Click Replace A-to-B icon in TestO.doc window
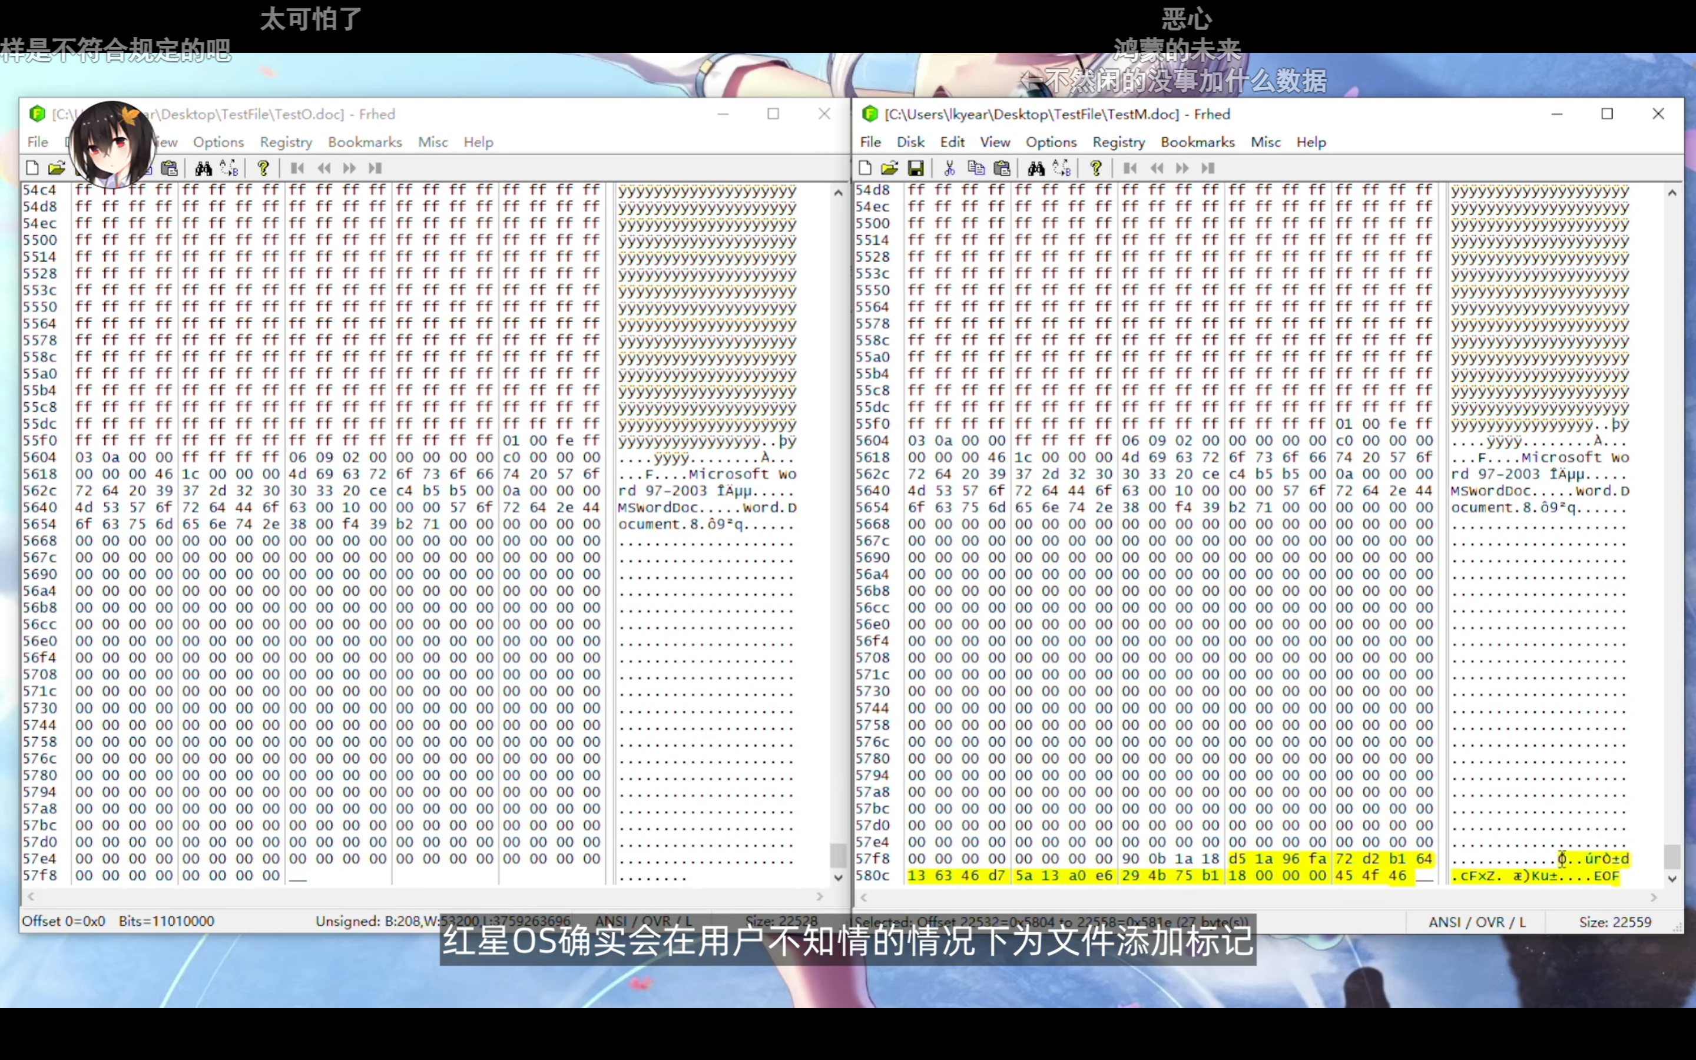Image resolution: width=1696 pixels, height=1060 pixels. coord(230,168)
